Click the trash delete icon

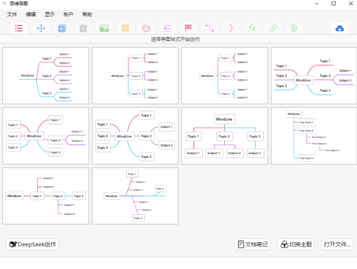83,28
